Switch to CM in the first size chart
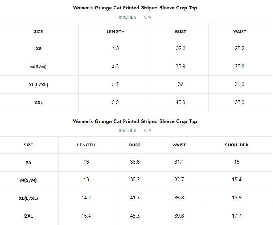 (x=148, y=17)
